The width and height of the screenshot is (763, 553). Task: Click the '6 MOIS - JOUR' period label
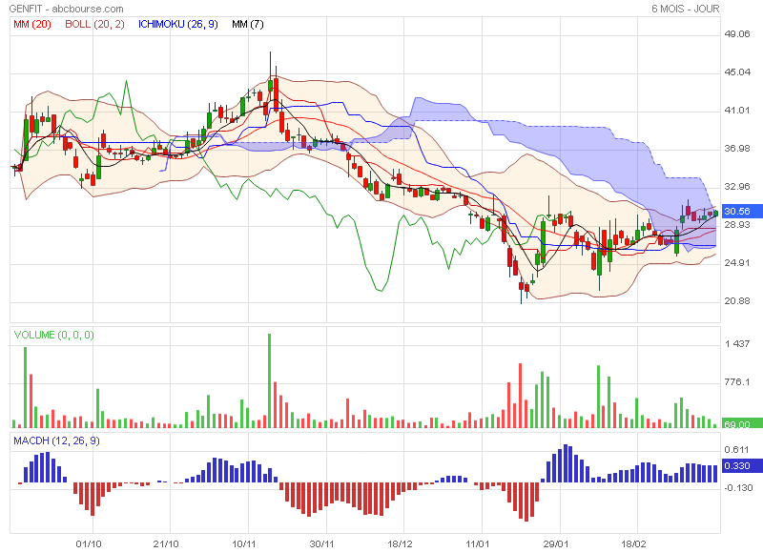[x=685, y=9]
